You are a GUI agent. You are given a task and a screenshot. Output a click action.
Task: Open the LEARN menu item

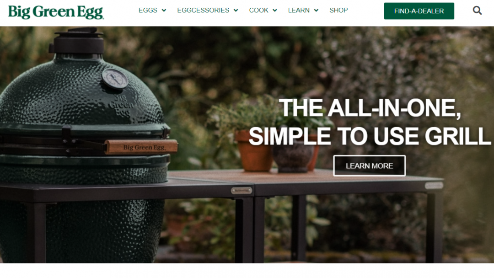299,11
